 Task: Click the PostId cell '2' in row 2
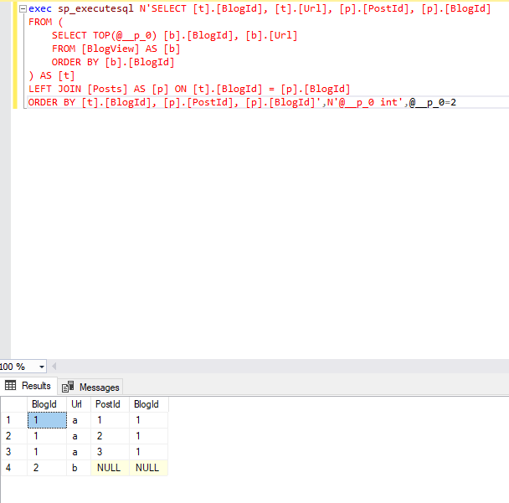(110, 436)
